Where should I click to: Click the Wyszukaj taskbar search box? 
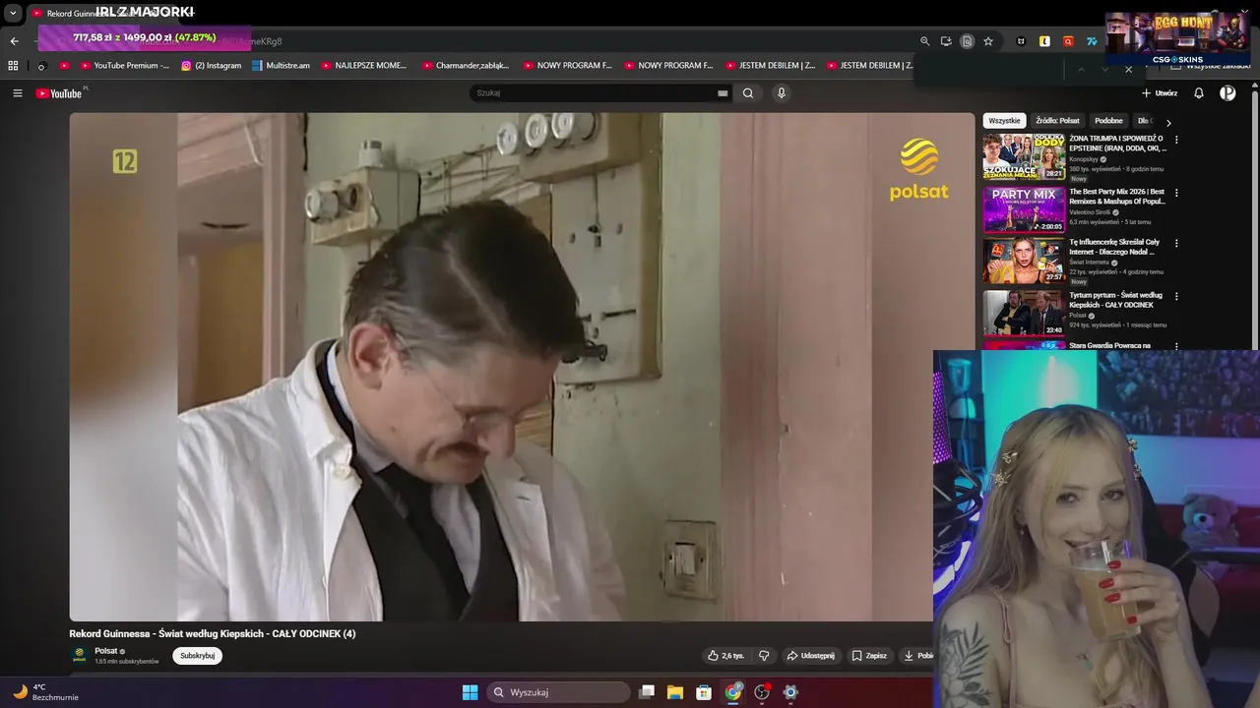[x=558, y=692]
